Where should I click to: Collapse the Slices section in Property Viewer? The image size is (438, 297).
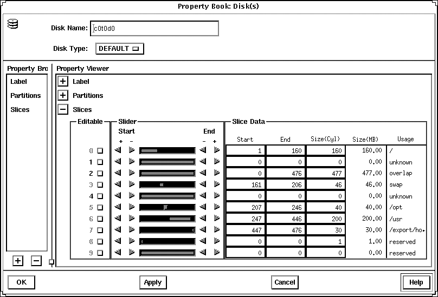63,110
